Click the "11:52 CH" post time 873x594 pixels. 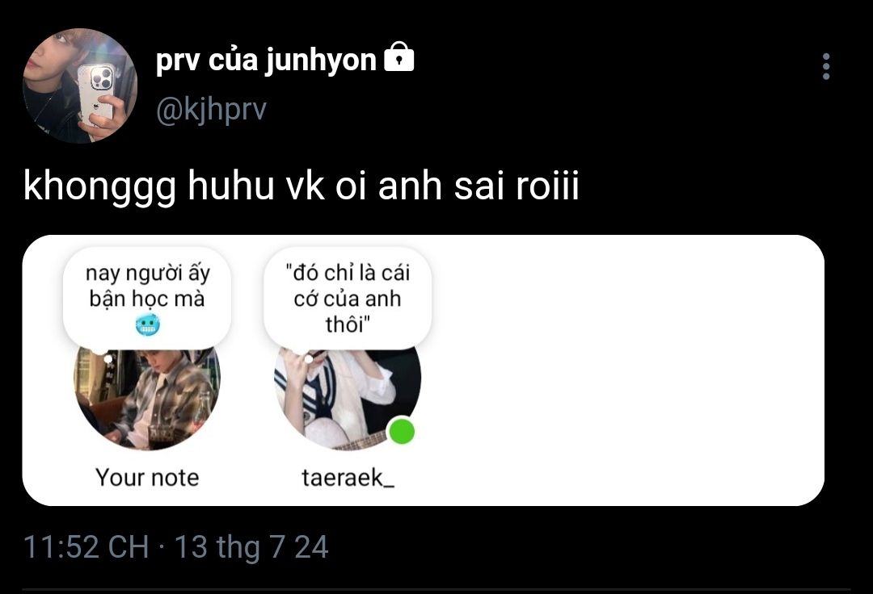(86, 547)
